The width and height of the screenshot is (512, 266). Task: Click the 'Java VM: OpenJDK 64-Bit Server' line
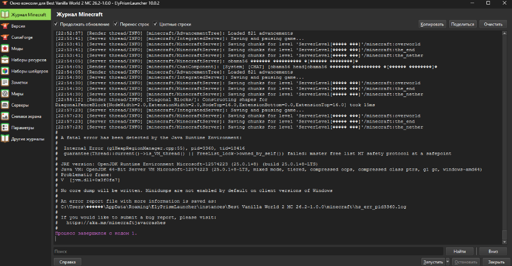[269, 170]
